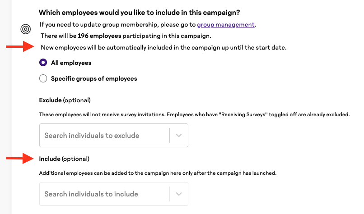Click the concentric-circles target icon
Image resolution: width=364 pixels, height=214 pixels.
[26, 29]
